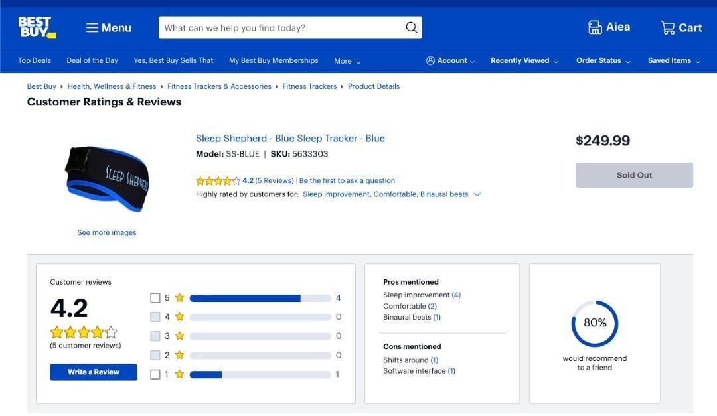The image size is (717, 416).
Task: Click the SKU number 5633303
Action: point(310,154)
